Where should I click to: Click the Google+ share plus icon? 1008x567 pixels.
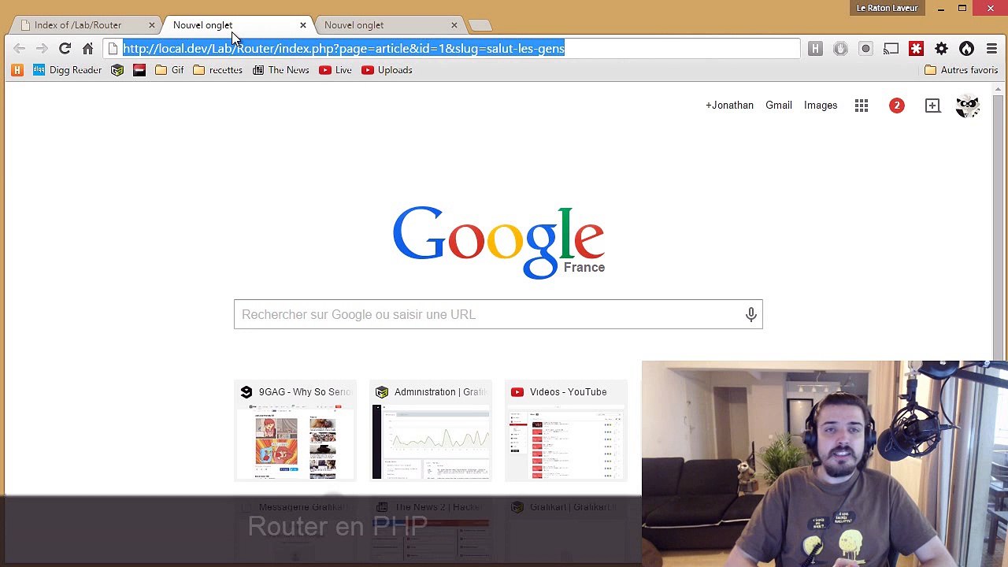(932, 106)
